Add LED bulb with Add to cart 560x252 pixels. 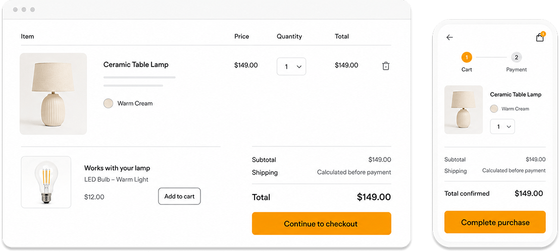pyautogui.click(x=179, y=197)
